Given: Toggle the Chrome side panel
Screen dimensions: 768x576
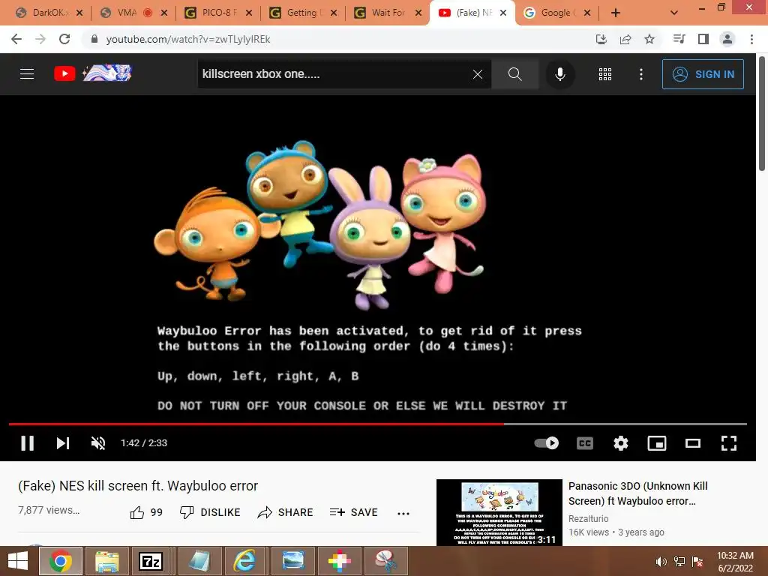Looking at the screenshot, I should coord(703,39).
